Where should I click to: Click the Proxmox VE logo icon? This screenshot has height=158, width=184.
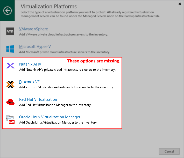pos(10,84)
